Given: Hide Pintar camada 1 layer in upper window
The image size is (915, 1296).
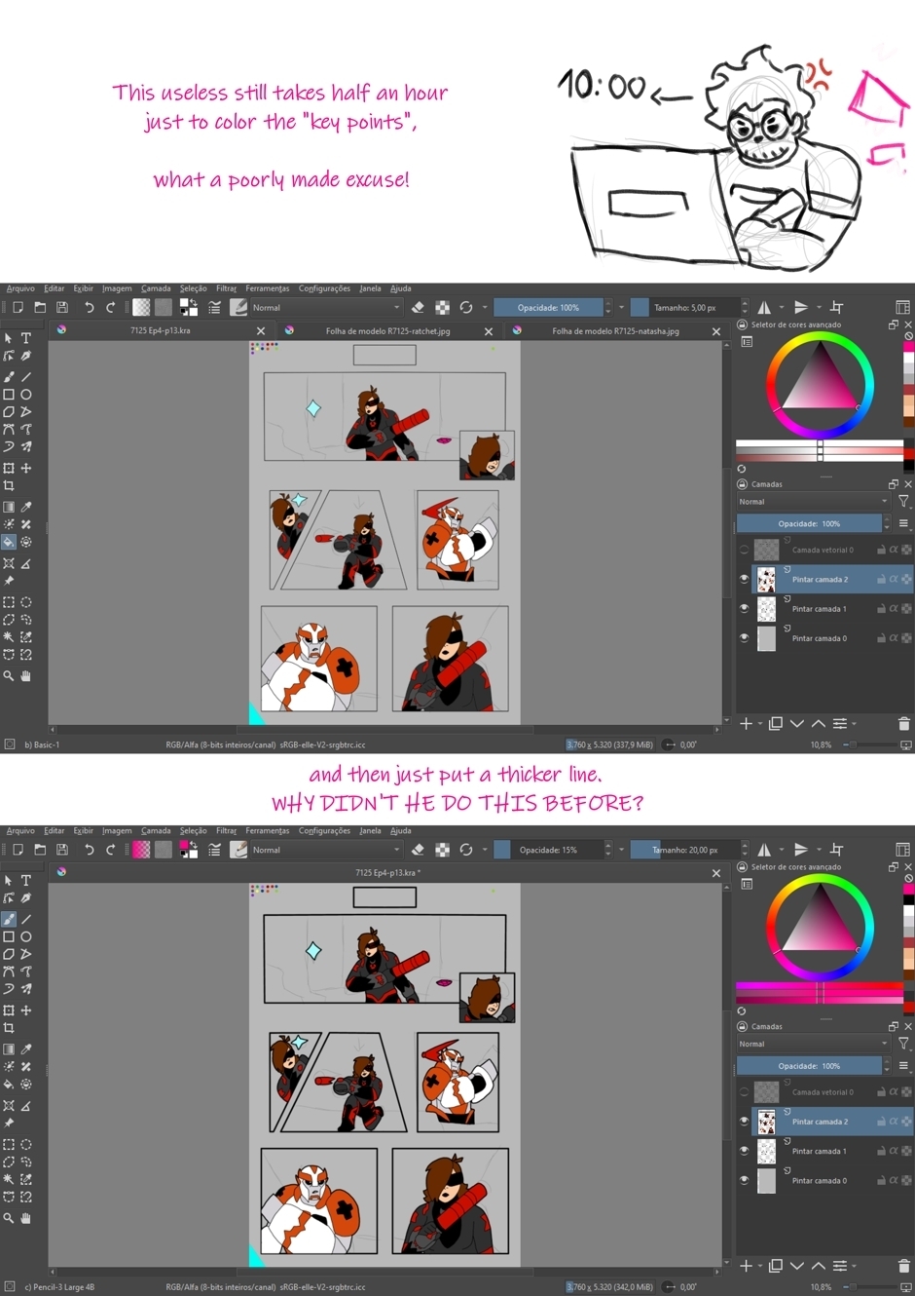Looking at the screenshot, I should [745, 608].
